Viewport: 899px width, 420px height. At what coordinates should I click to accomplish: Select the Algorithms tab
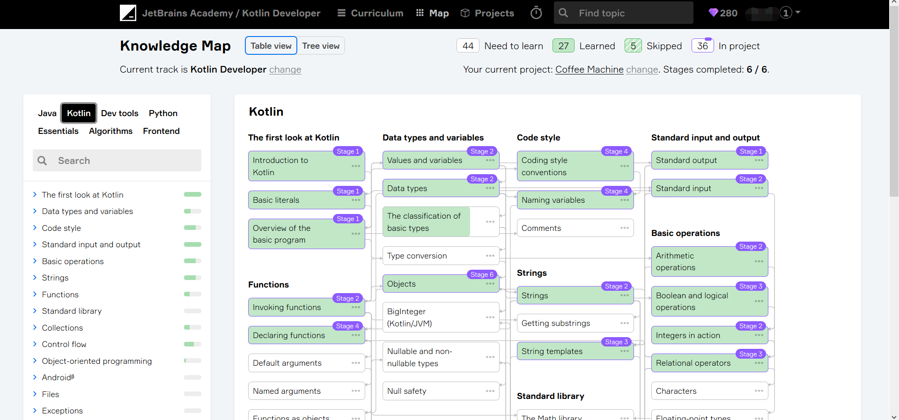pyautogui.click(x=111, y=131)
